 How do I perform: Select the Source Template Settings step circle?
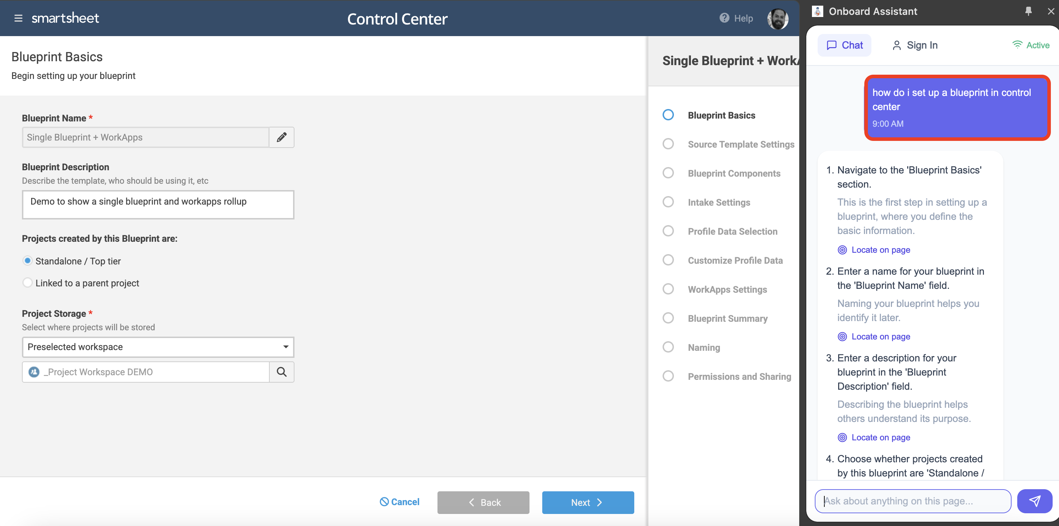pos(668,144)
